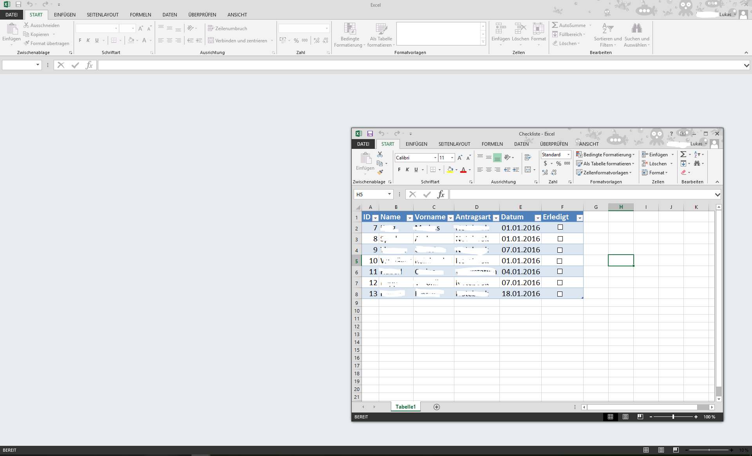Open the Datum column filter dropdown
752x456 pixels.
point(538,218)
